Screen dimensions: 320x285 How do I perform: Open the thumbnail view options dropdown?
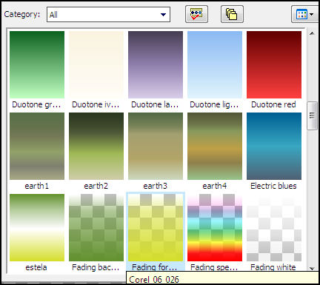[x=304, y=14]
